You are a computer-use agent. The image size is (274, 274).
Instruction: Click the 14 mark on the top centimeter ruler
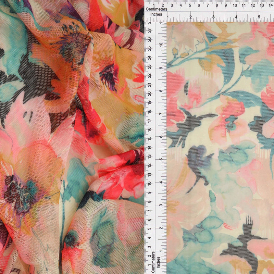[271, 5]
